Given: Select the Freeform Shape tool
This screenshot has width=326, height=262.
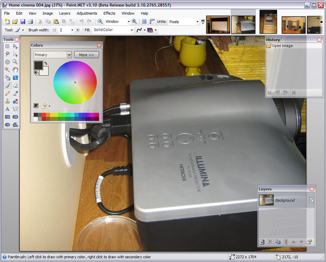Looking at the screenshot, I should 15,125.
